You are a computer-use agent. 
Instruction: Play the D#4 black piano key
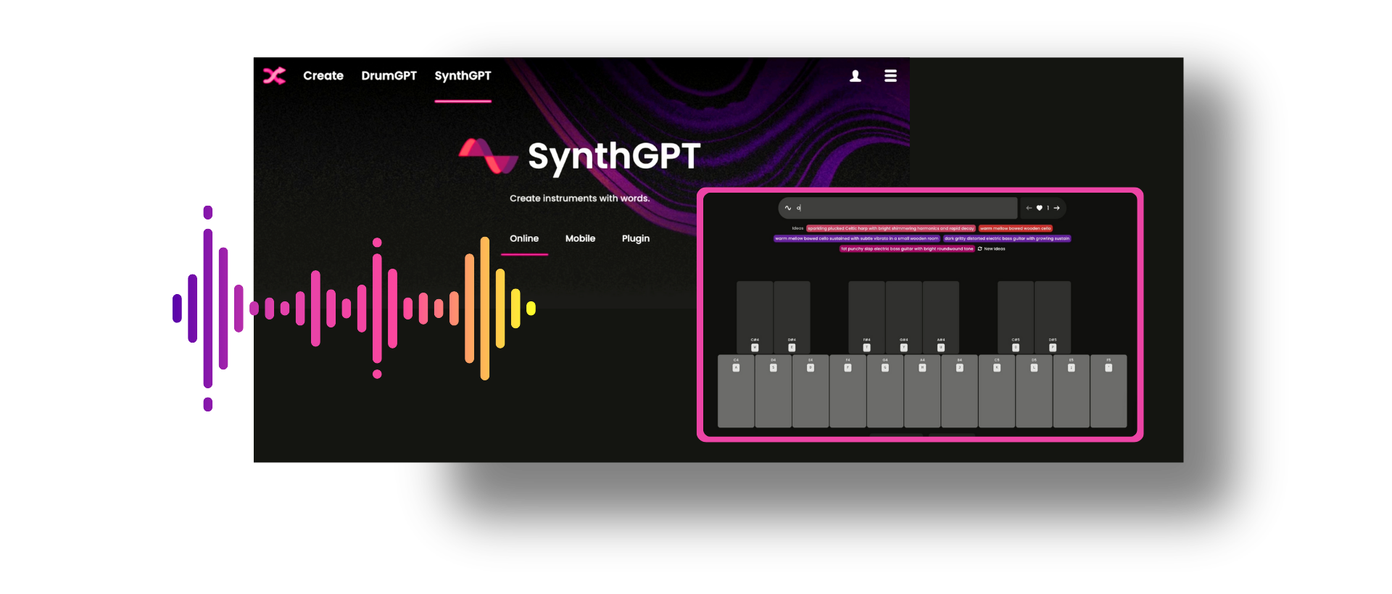point(792,317)
